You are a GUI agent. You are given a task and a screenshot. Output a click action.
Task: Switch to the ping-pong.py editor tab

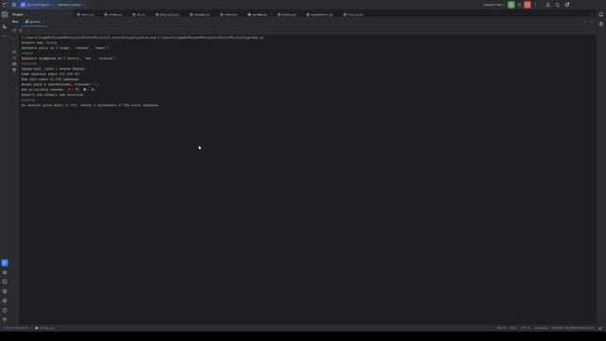click(x=168, y=15)
